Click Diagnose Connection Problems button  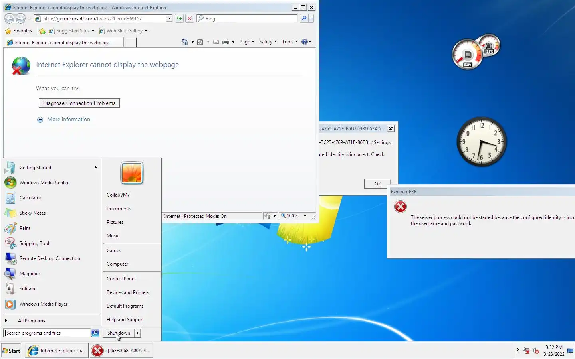click(x=79, y=103)
